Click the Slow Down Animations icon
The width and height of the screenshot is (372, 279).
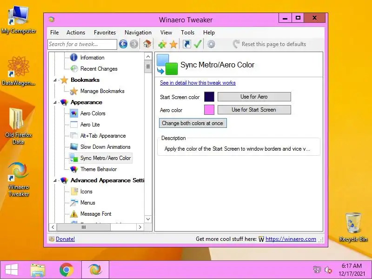pyautogui.click(x=74, y=147)
